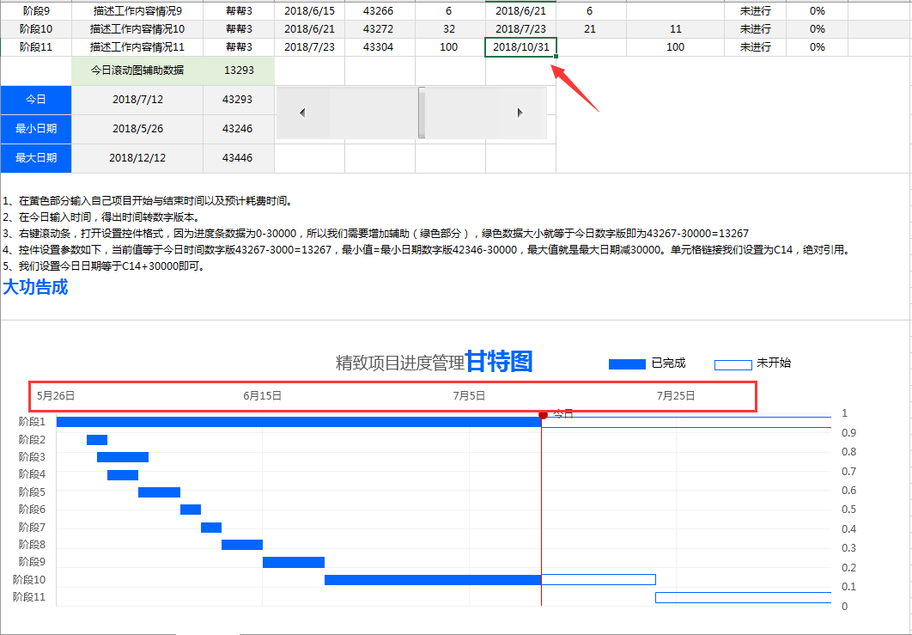Viewport: 912px width, 635px height.
Task: Click the scrollbar right arrow
Action: [x=520, y=113]
